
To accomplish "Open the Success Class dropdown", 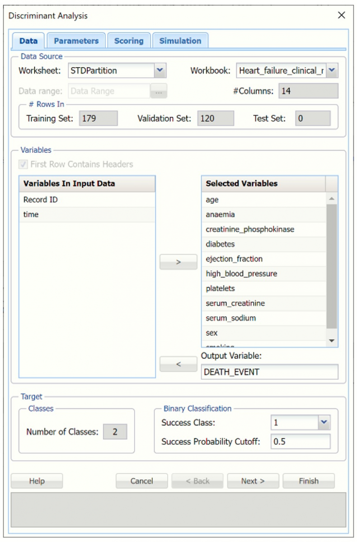I will pyautogui.click(x=324, y=423).
